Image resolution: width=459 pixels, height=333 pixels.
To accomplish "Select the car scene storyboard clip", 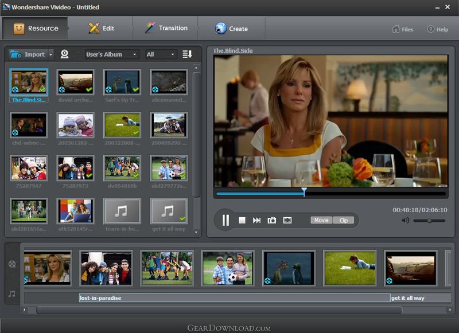I will tap(411, 268).
